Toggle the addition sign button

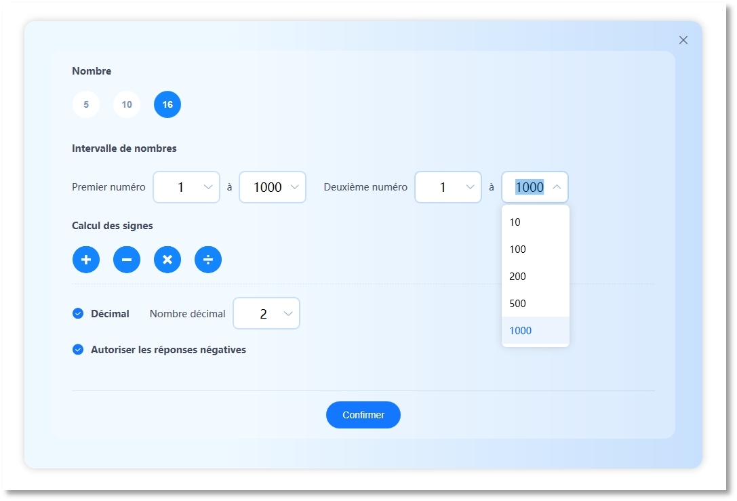[x=86, y=260]
